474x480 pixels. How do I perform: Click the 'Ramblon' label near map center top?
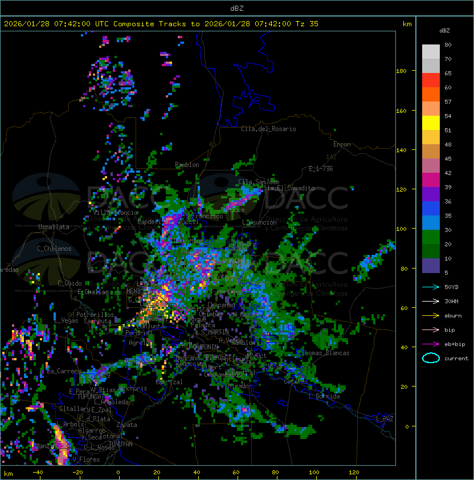click(x=187, y=165)
